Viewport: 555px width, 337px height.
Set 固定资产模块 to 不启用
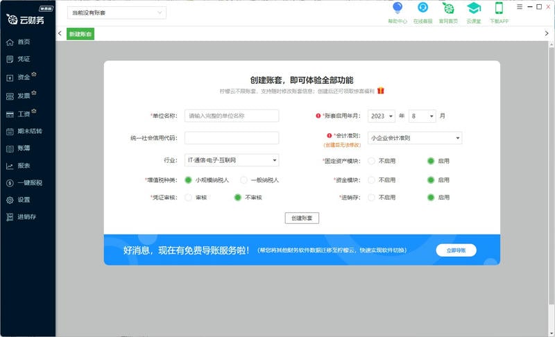pyautogui.click(x=371, y=161)
